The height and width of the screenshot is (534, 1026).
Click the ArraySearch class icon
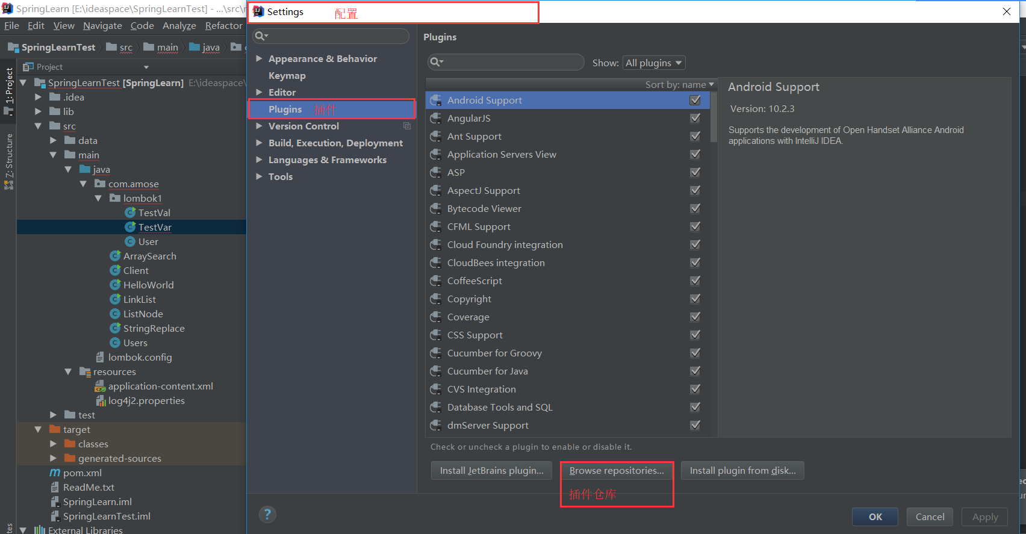pyautogui.click(x=115, y=256)
